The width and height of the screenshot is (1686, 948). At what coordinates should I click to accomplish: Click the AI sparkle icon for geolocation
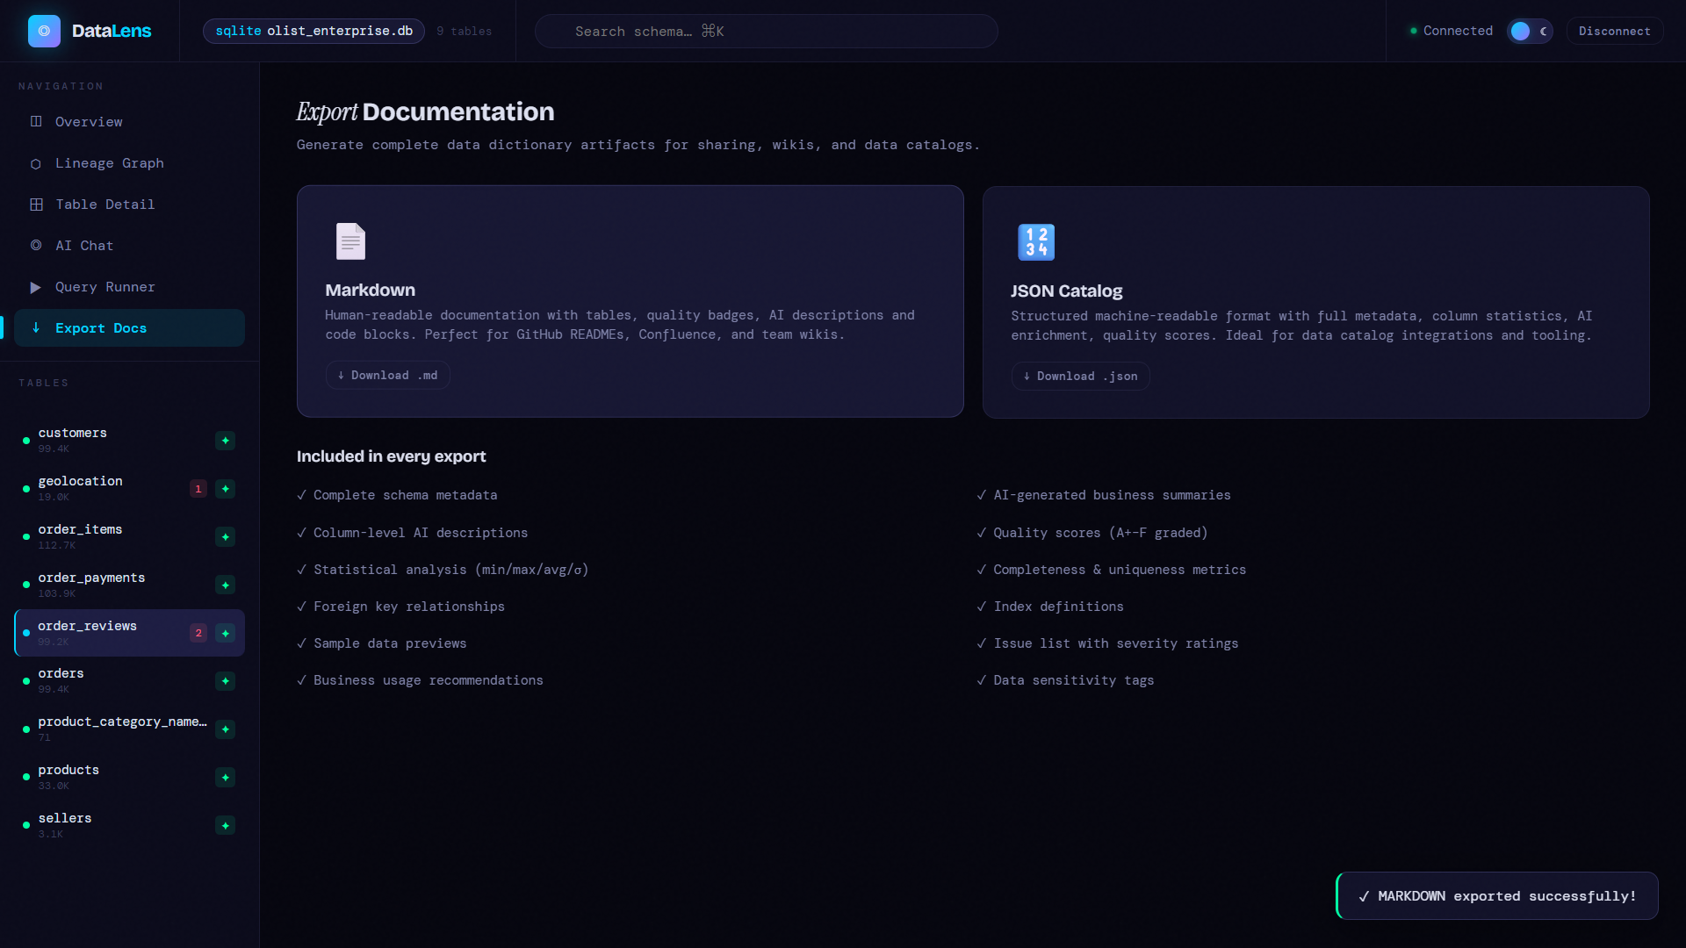pyautogui.click(x=226, y=489)
